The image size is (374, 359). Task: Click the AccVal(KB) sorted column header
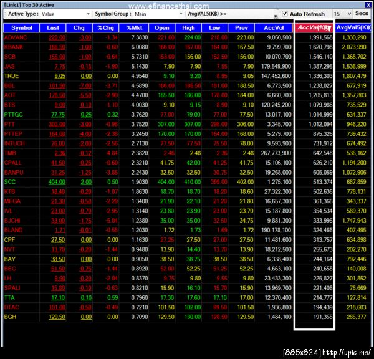tap(314, 28)
